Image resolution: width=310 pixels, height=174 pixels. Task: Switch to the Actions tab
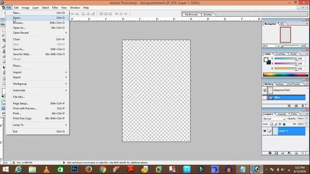[x=280, y=84]
